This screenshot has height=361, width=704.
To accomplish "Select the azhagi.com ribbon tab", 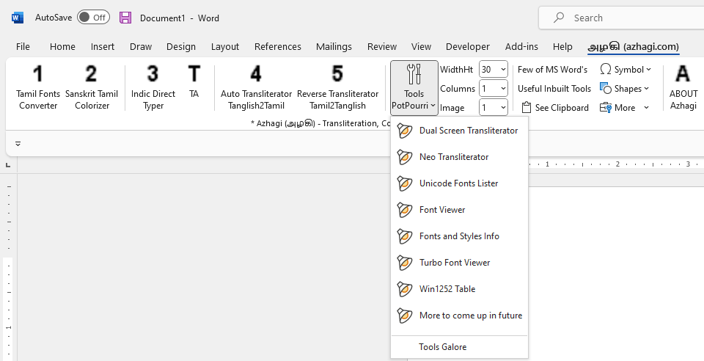I will coord(634,47).
